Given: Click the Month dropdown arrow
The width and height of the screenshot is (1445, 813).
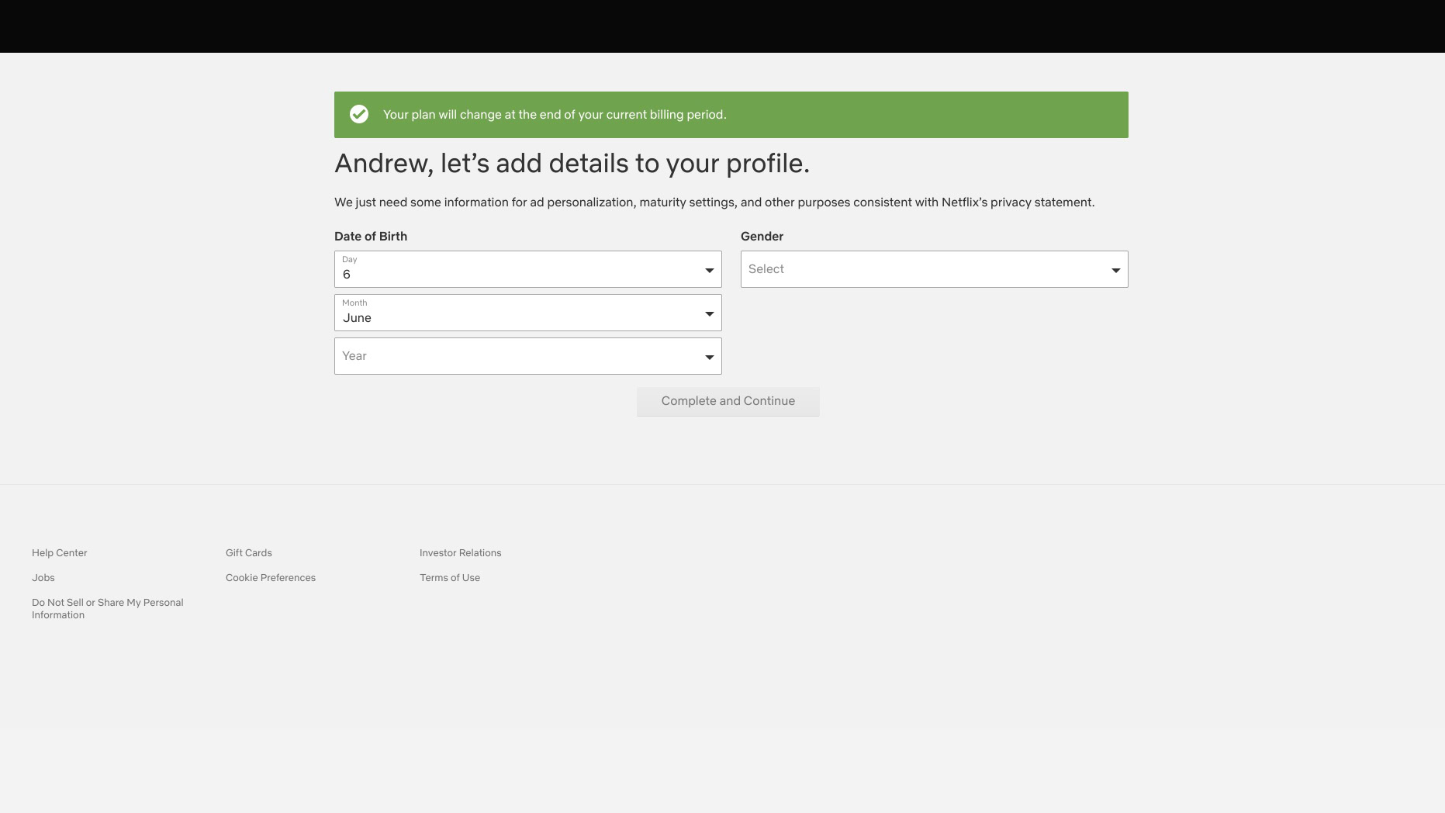Looking at the screenshot, I should tap(709, 314).
